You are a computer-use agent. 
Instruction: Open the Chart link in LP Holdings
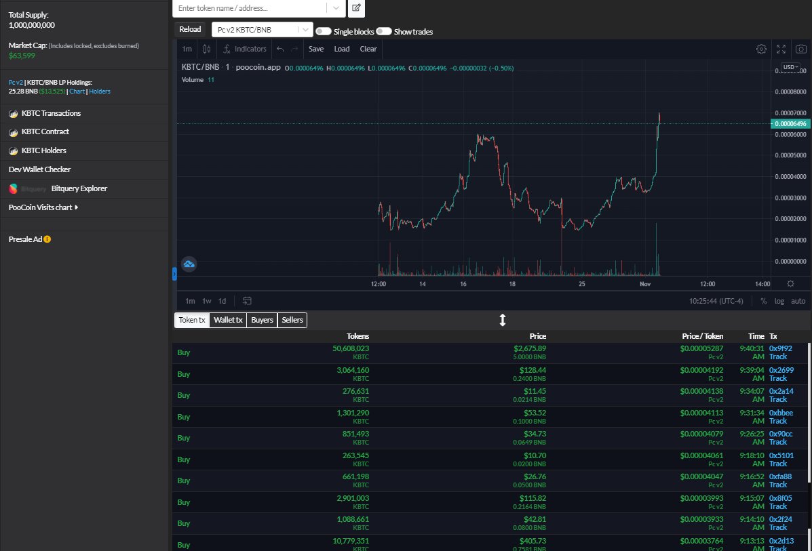pos(77,91)
